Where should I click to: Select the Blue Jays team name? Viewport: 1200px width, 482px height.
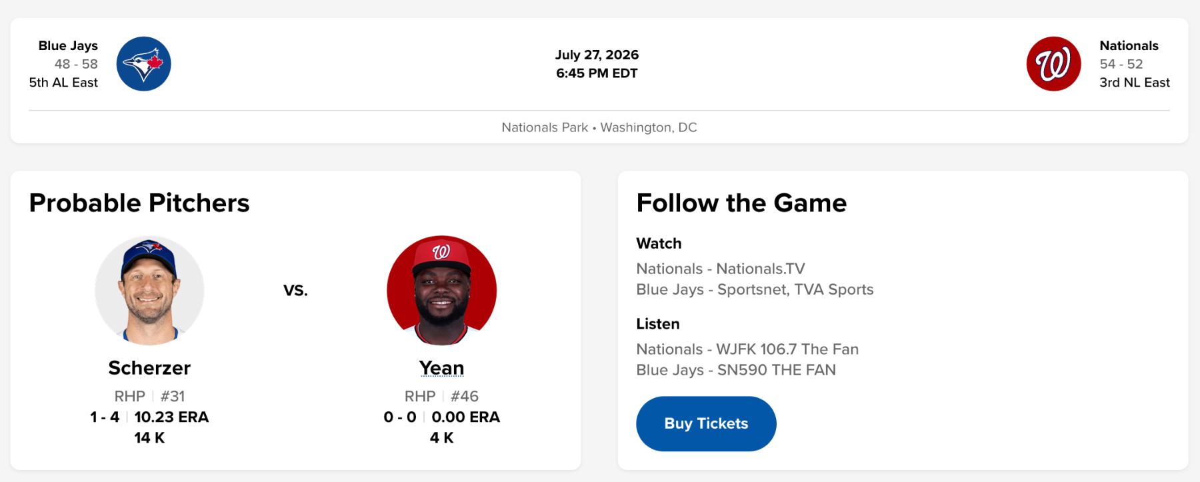pos(68,45)
